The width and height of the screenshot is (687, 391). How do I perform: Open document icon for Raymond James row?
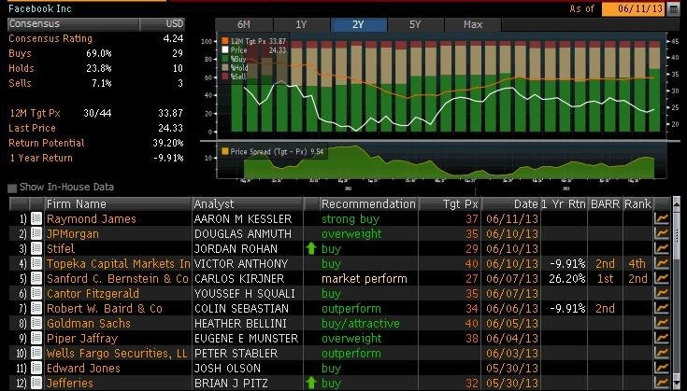pos(36,218)
